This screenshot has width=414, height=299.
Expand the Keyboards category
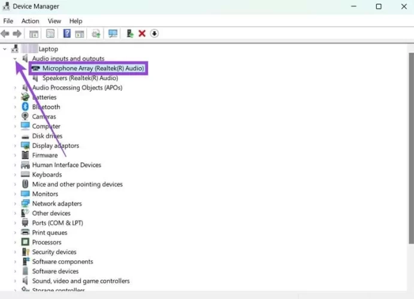(15, 175)
